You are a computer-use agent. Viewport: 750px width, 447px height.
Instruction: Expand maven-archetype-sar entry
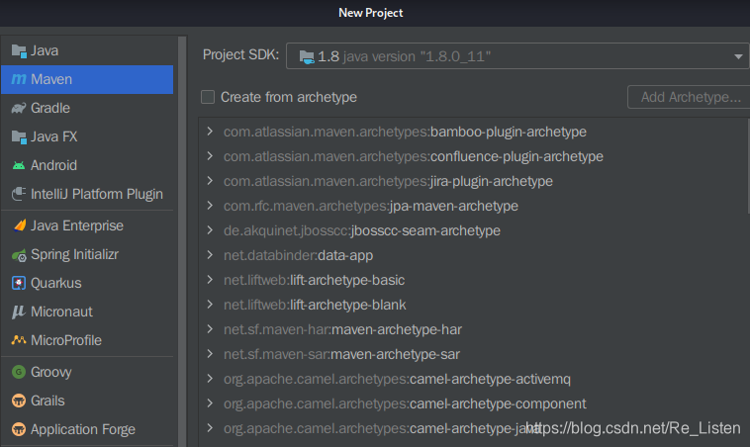[210, 354]
